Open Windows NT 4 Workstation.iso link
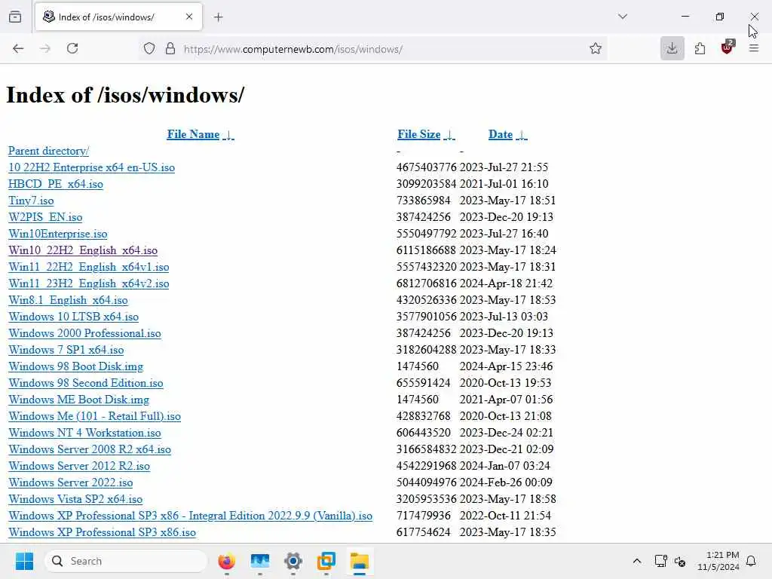This screenshot has height=579, width=772. (x=84, y=433)
